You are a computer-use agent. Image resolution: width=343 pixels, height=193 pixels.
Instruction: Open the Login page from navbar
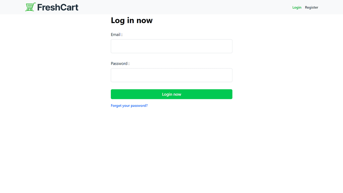point(297,7)
